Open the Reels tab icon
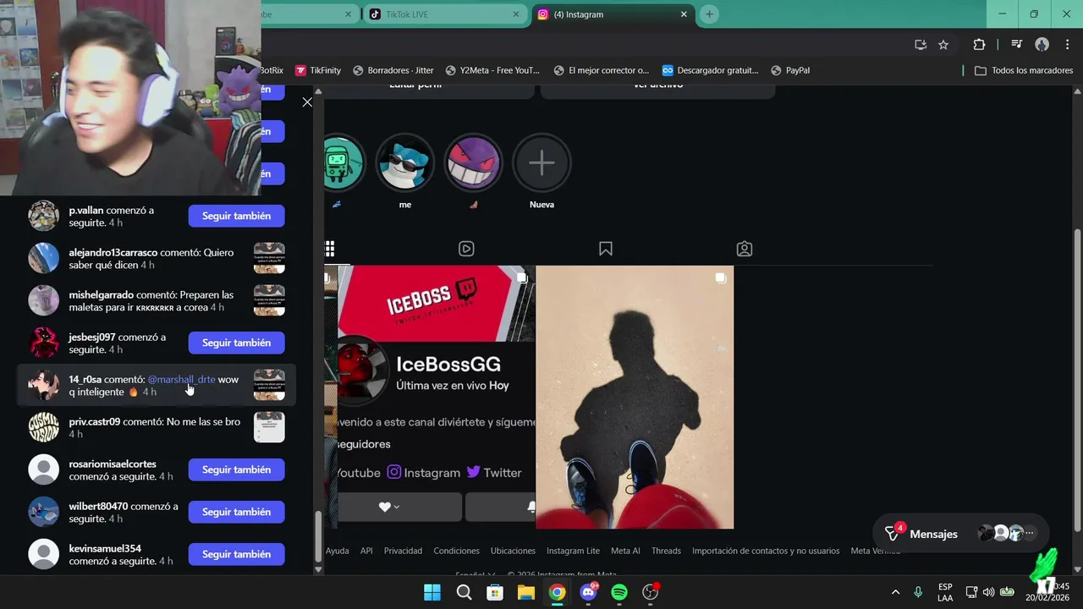 [x=466, y=249]
